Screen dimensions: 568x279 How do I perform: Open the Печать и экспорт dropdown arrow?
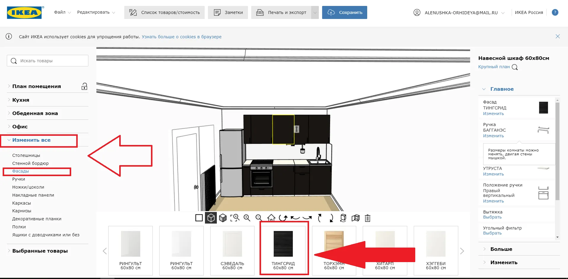click(x=315, y=12)
